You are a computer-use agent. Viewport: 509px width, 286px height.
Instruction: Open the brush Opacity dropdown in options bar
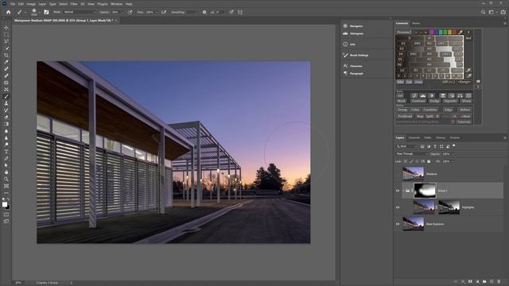click(x=122, y=12)
